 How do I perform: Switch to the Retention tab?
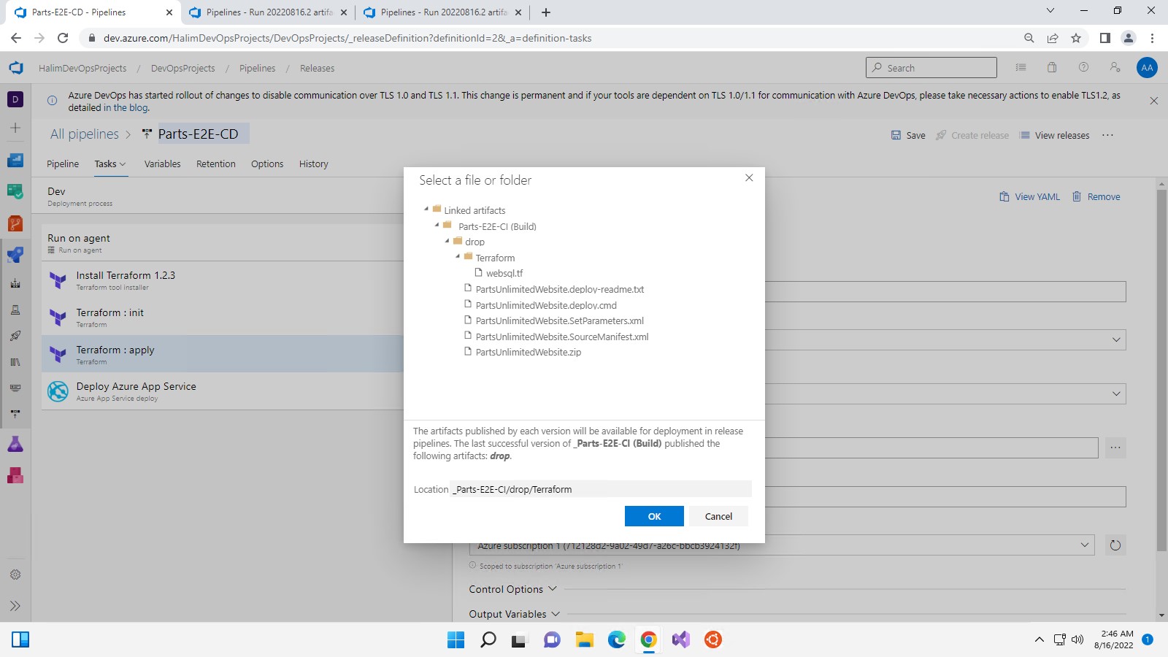pyautogui.click(x=216, y=164)
